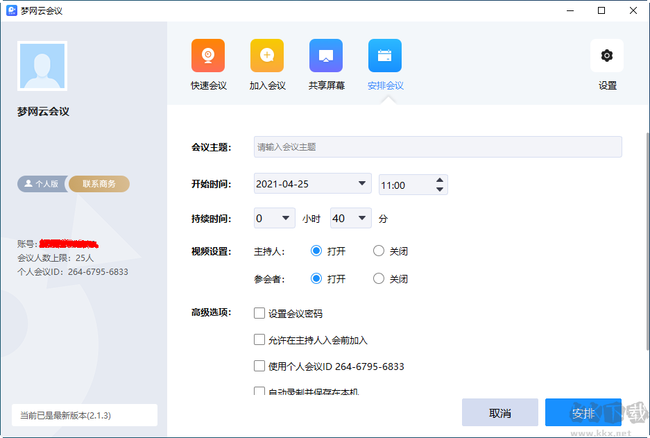Start a quick meeting via 快速会议 icon
Viewport: 650px width, 438px height.
click(208, 56)
